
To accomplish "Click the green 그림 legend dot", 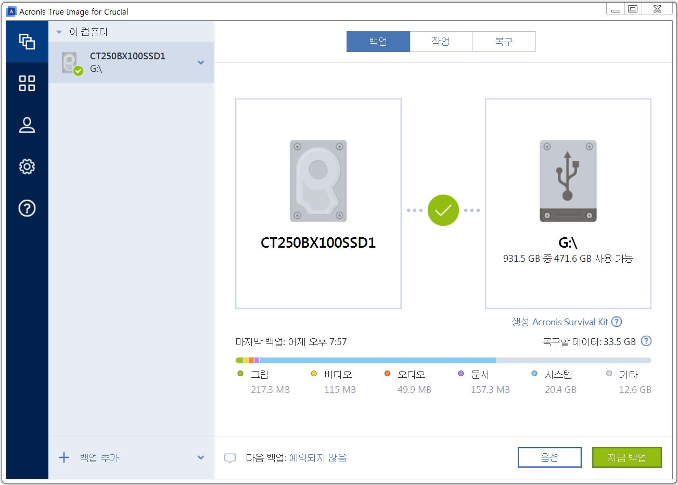I will pyautogui.click(x=240, y=374).
